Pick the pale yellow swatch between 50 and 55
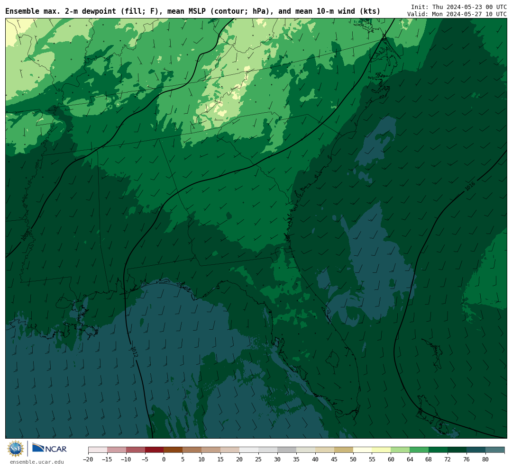 (363, 450)
